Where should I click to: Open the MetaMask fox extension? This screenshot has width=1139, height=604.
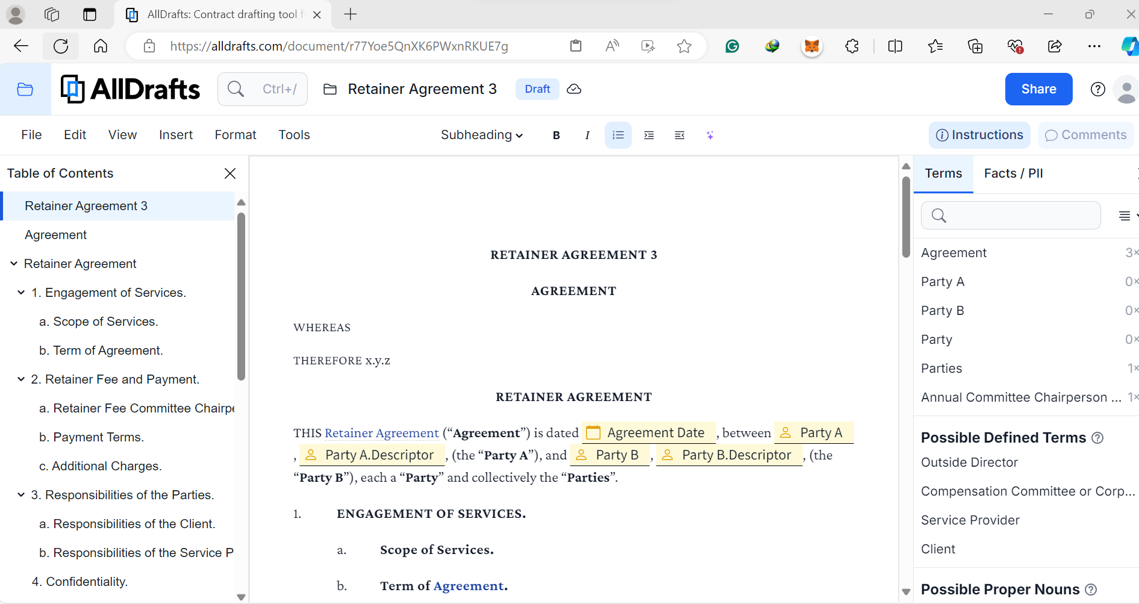tap(812, 46)
